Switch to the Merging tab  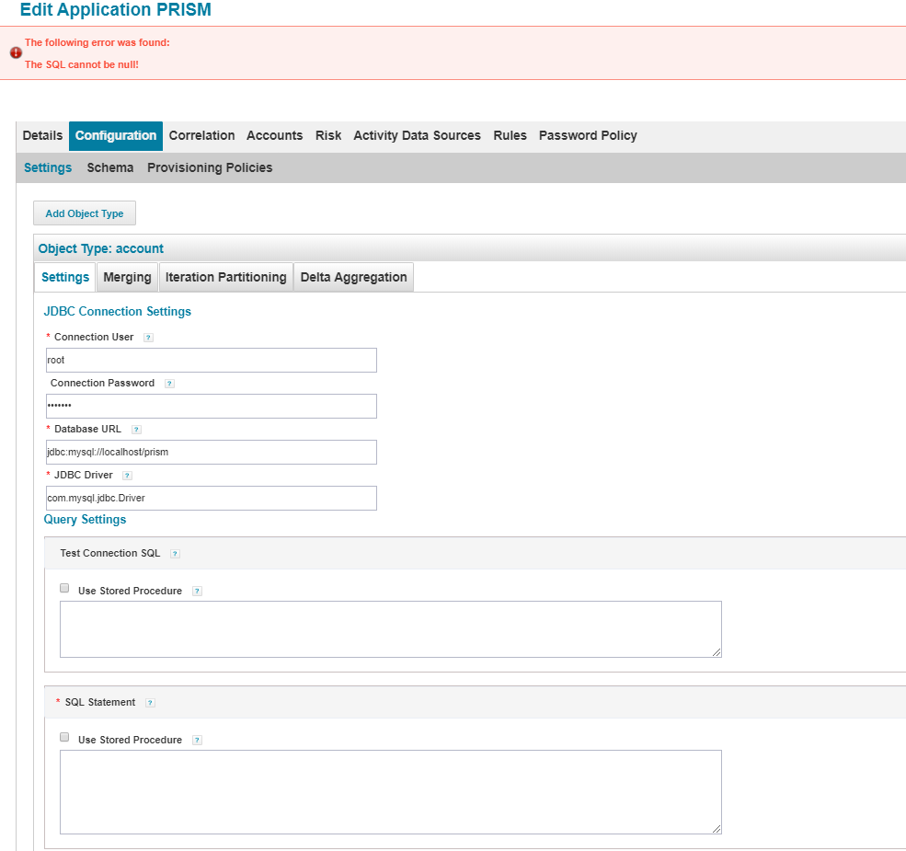pos(127,277)
